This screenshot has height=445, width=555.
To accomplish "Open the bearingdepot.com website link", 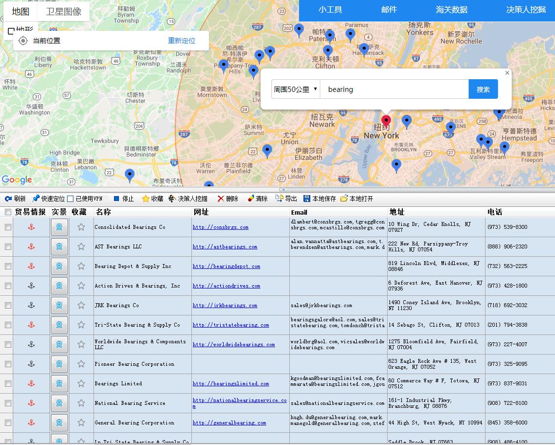I will pos(226,266).
